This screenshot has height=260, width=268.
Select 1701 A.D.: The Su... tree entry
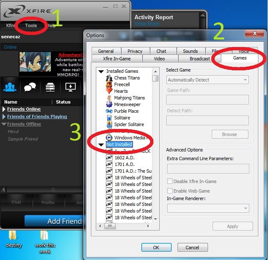pyautogui.click(x=133, y=171)
